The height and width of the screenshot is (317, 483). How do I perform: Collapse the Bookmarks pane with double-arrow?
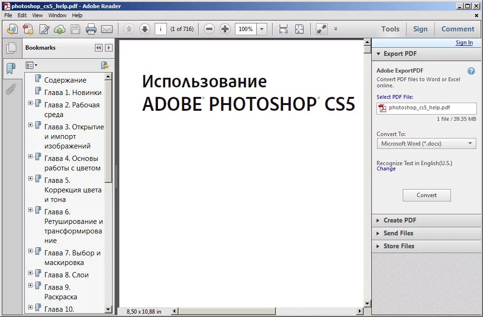[x=99, y=48]
